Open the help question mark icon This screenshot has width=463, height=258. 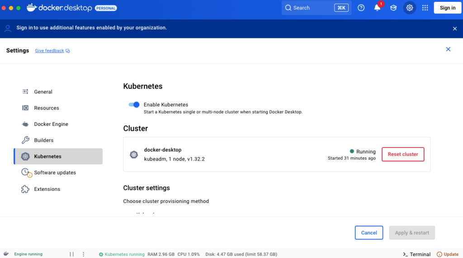[361, 8]
